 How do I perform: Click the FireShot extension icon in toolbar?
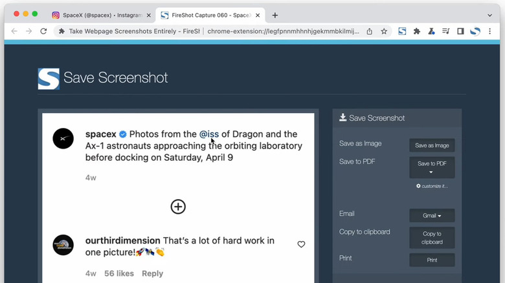[402, 31]
